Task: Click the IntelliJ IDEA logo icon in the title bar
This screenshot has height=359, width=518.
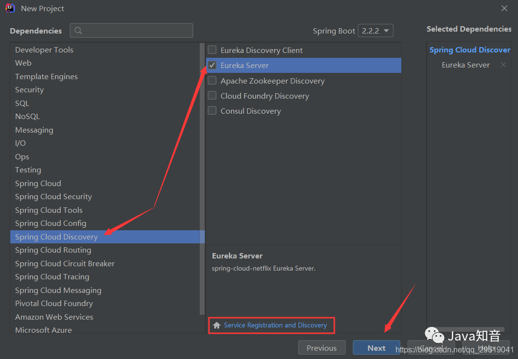Action: [x=10, y=8]
